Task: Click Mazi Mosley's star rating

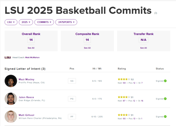Action: point(124,79)
